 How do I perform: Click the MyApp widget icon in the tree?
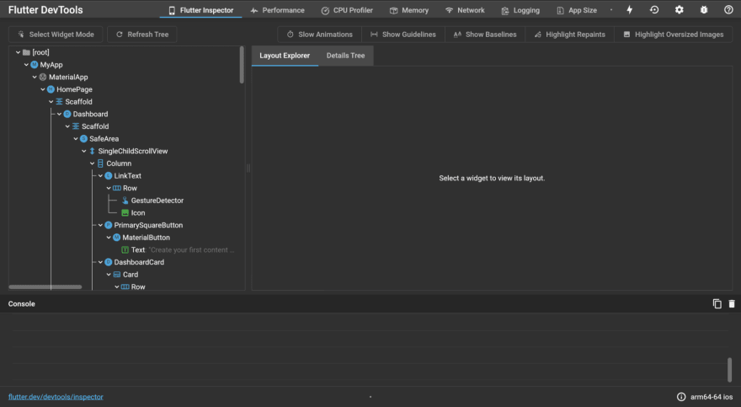(x=34, y=65)
